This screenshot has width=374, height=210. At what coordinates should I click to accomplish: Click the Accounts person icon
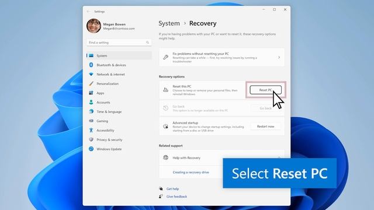coord(91,102)
